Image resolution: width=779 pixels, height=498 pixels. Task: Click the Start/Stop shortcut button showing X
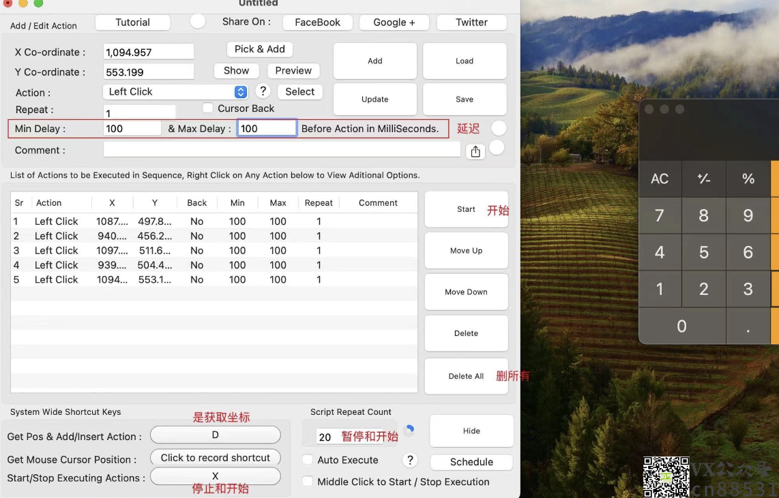tap(215, 476)
